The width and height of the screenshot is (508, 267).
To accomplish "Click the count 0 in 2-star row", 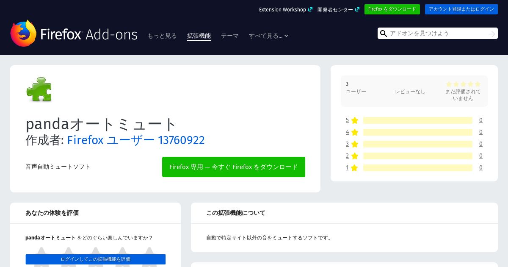I will pos(481,156).
